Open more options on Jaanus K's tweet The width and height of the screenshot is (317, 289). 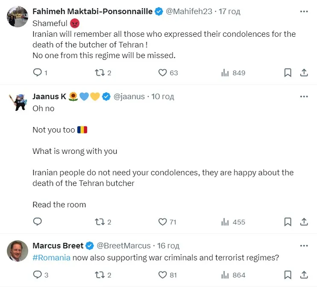304,97
